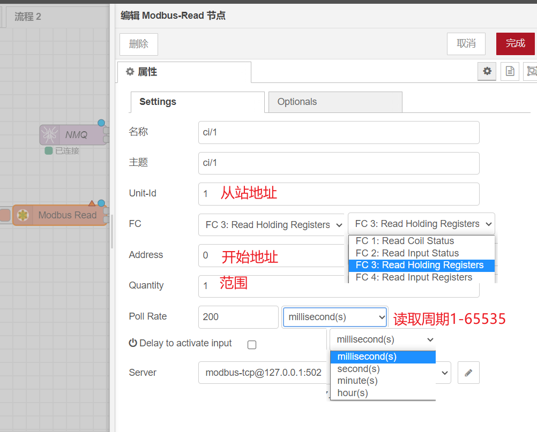
Task: Select the NMQ node icon
Action: (50, 135)
